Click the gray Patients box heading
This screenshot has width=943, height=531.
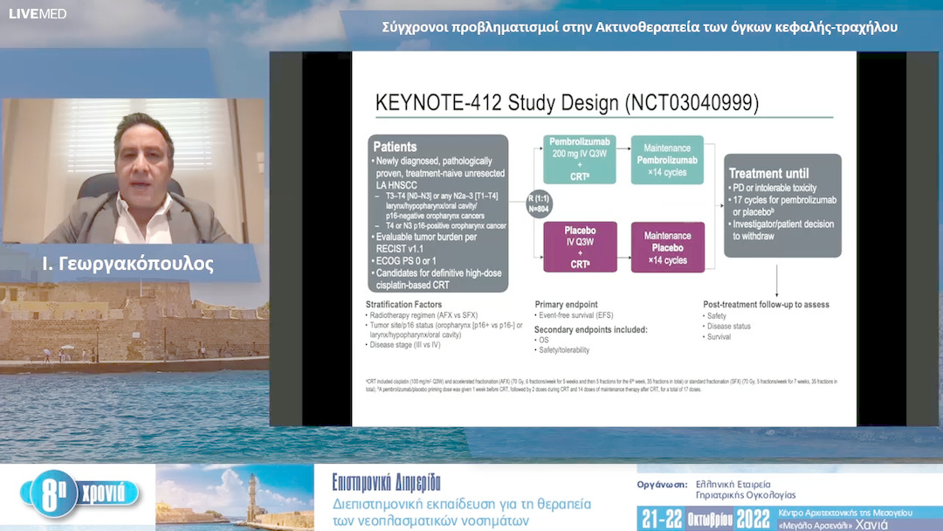tap(395, 147)
